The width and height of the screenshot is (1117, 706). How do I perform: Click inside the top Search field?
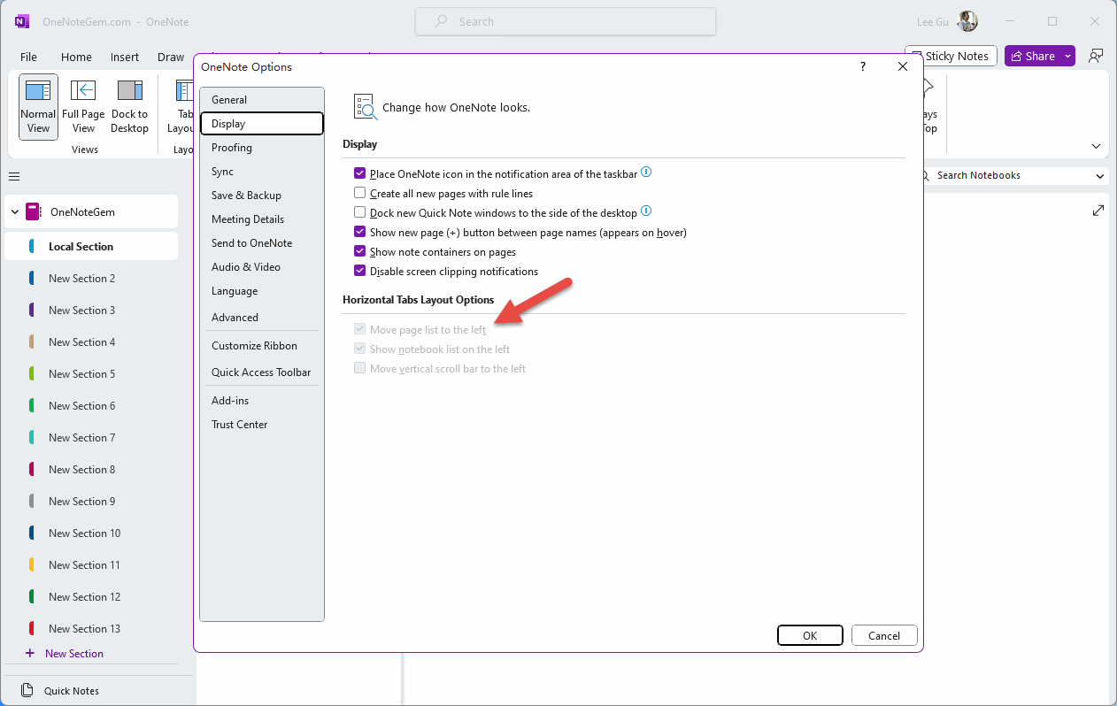(x=565, y=20)
